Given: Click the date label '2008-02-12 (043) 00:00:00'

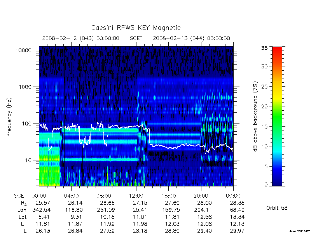Looking at the screenshot, I should point(81,38).
